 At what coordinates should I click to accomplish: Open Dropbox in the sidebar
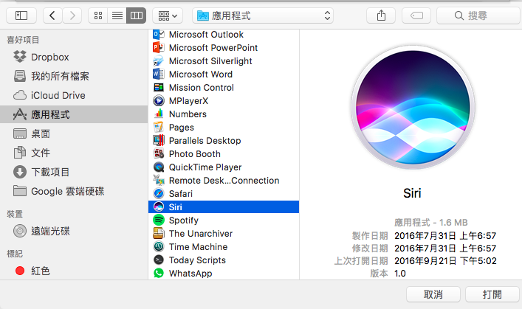click(x=74, y=58)
